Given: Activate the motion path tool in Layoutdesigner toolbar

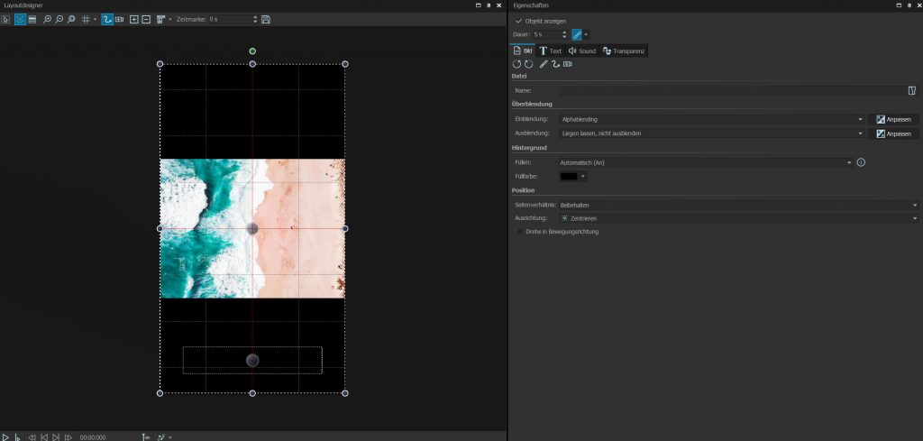Looking at the screenshot, I should coord(107,19).
